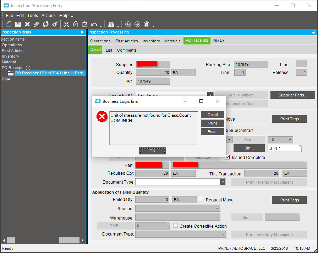Screen dimensions: 318x253
Task: Pin the Inspection Items panel
Action: [x=82, y=32]
